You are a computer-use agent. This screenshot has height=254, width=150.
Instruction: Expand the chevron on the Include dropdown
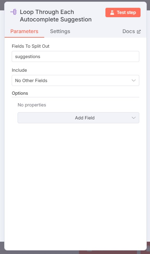coord(134,80)
